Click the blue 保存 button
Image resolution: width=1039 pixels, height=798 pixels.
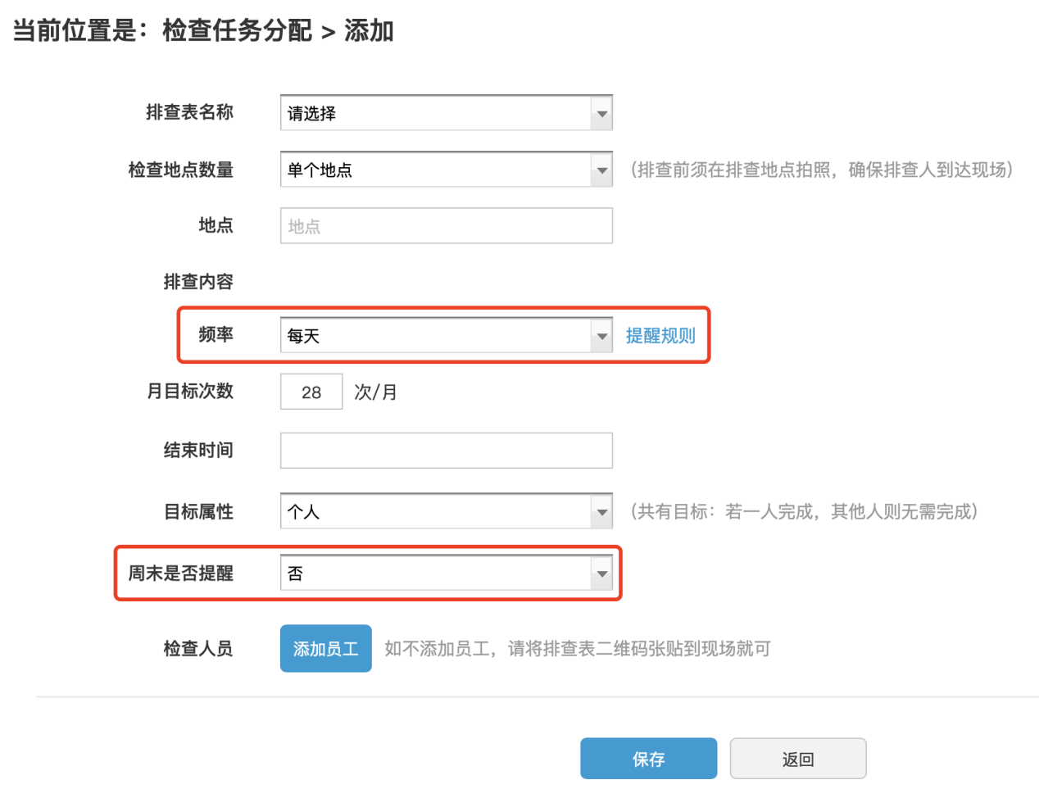click(649, 759)
